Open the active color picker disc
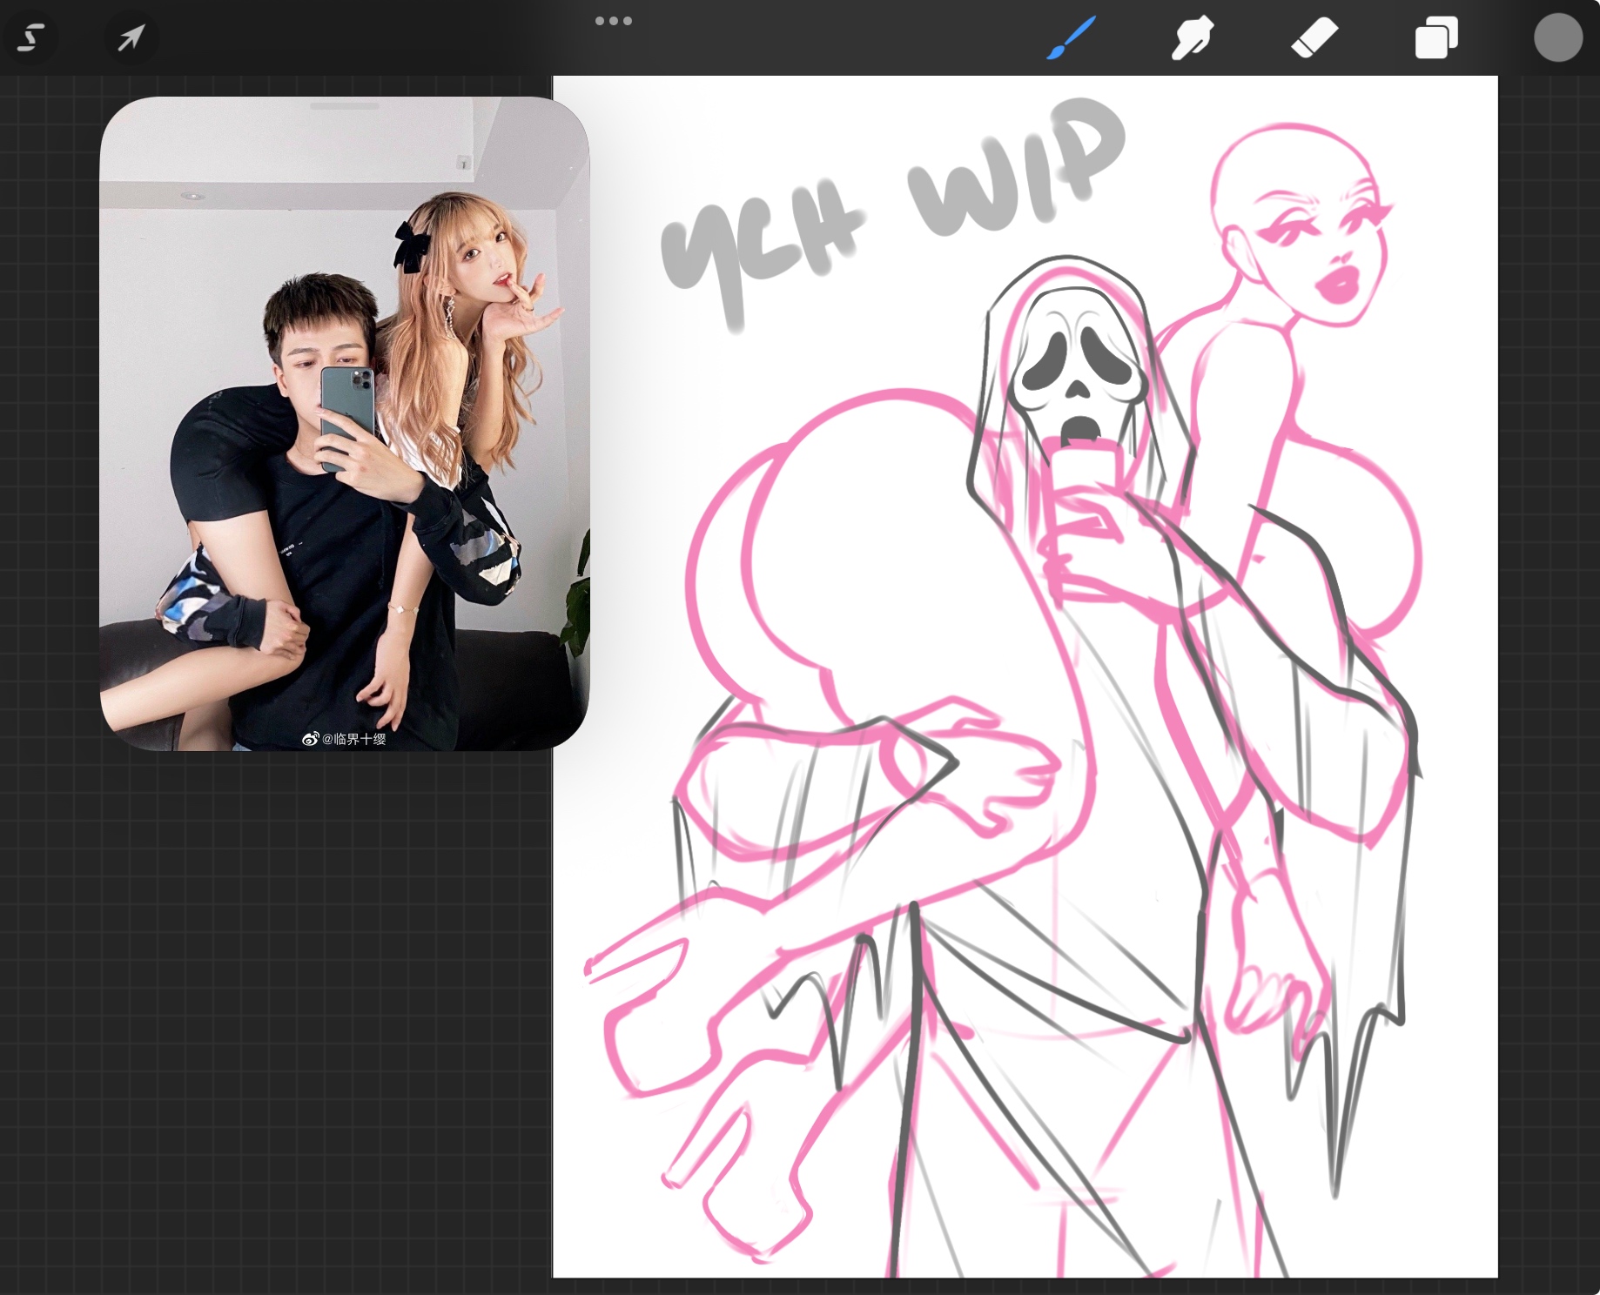This screenshot has width=1600, height=1295. (x=1557, y=38)
